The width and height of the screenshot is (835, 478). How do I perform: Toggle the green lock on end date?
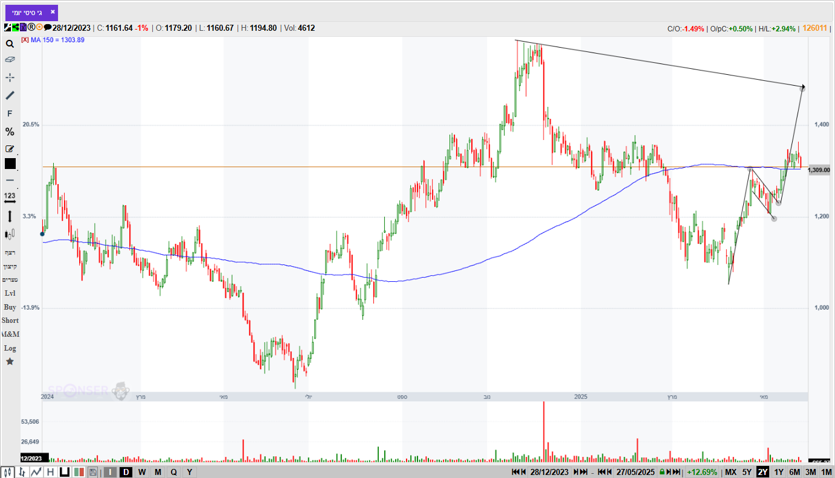[x=662, y=472]
